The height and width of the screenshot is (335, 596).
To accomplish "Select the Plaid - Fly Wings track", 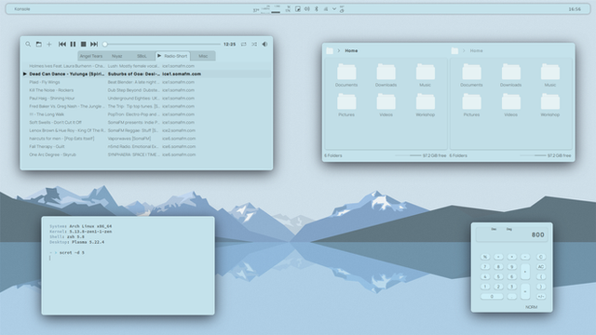I will click(x=45, y=82).
